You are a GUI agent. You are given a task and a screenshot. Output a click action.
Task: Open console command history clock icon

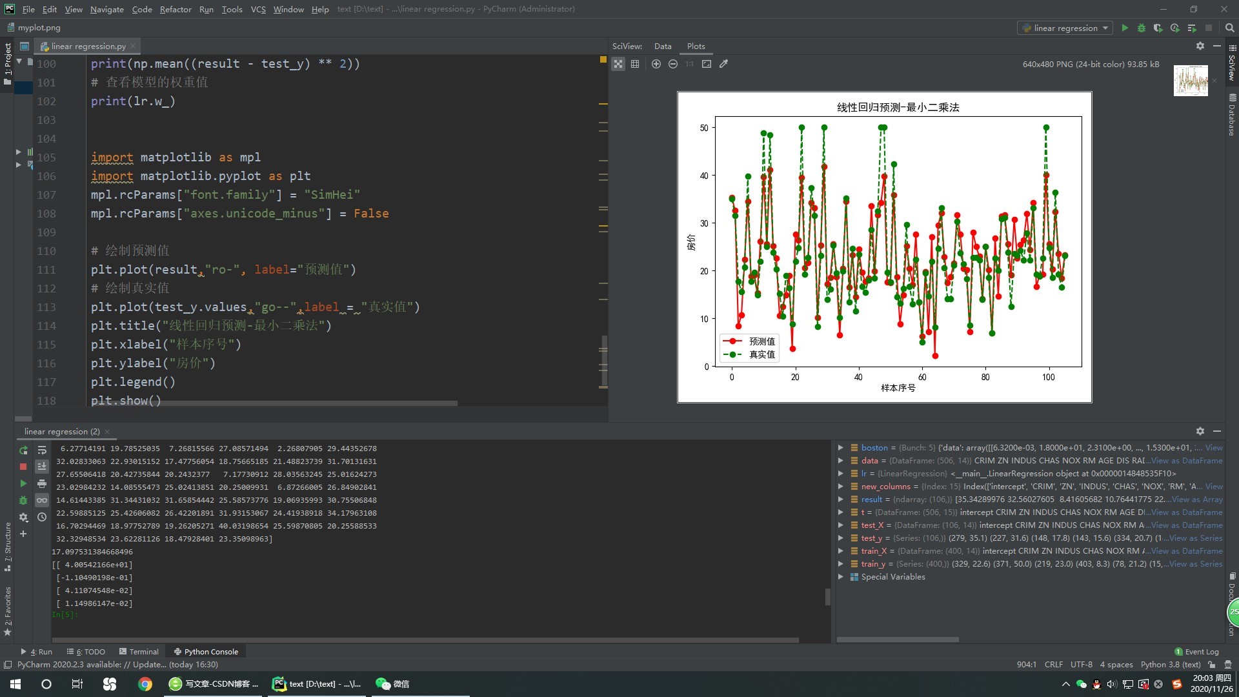point(42,517)
